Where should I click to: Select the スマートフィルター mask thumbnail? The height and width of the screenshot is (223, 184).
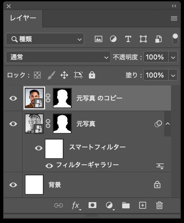54,149
